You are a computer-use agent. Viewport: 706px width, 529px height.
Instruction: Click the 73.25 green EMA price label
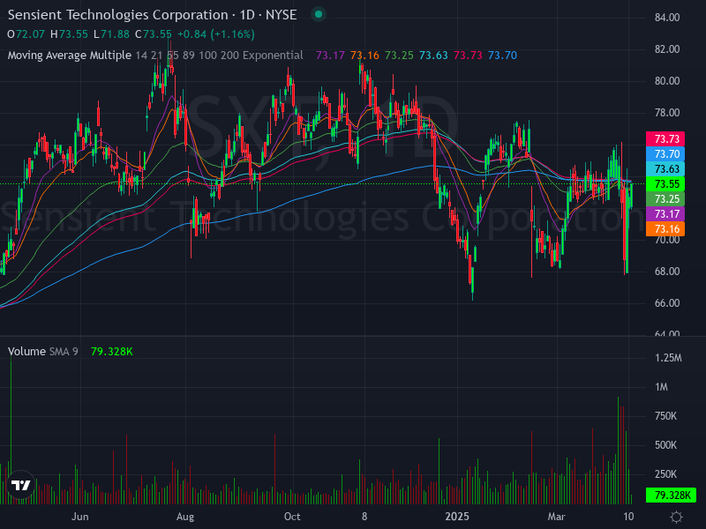click(665, 199)
